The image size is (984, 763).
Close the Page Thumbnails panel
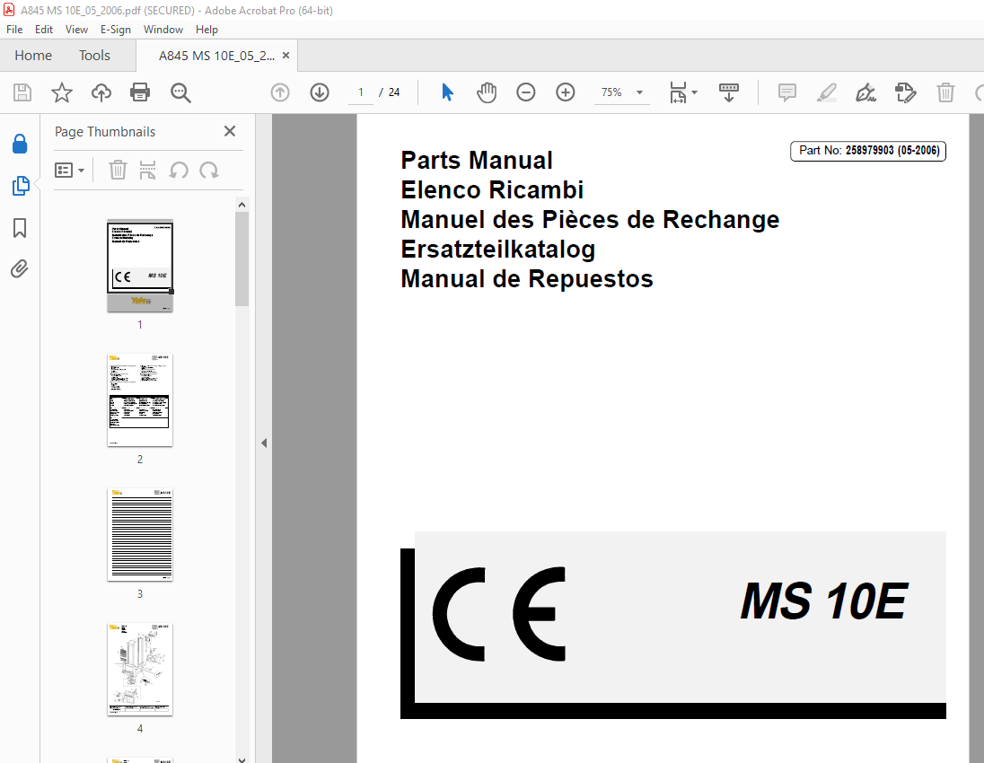tap(230, 131)
